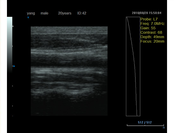Screen dimensions: 174x133
Task: Click the Freq: 7.0MHz parameter
Action: 152,24
